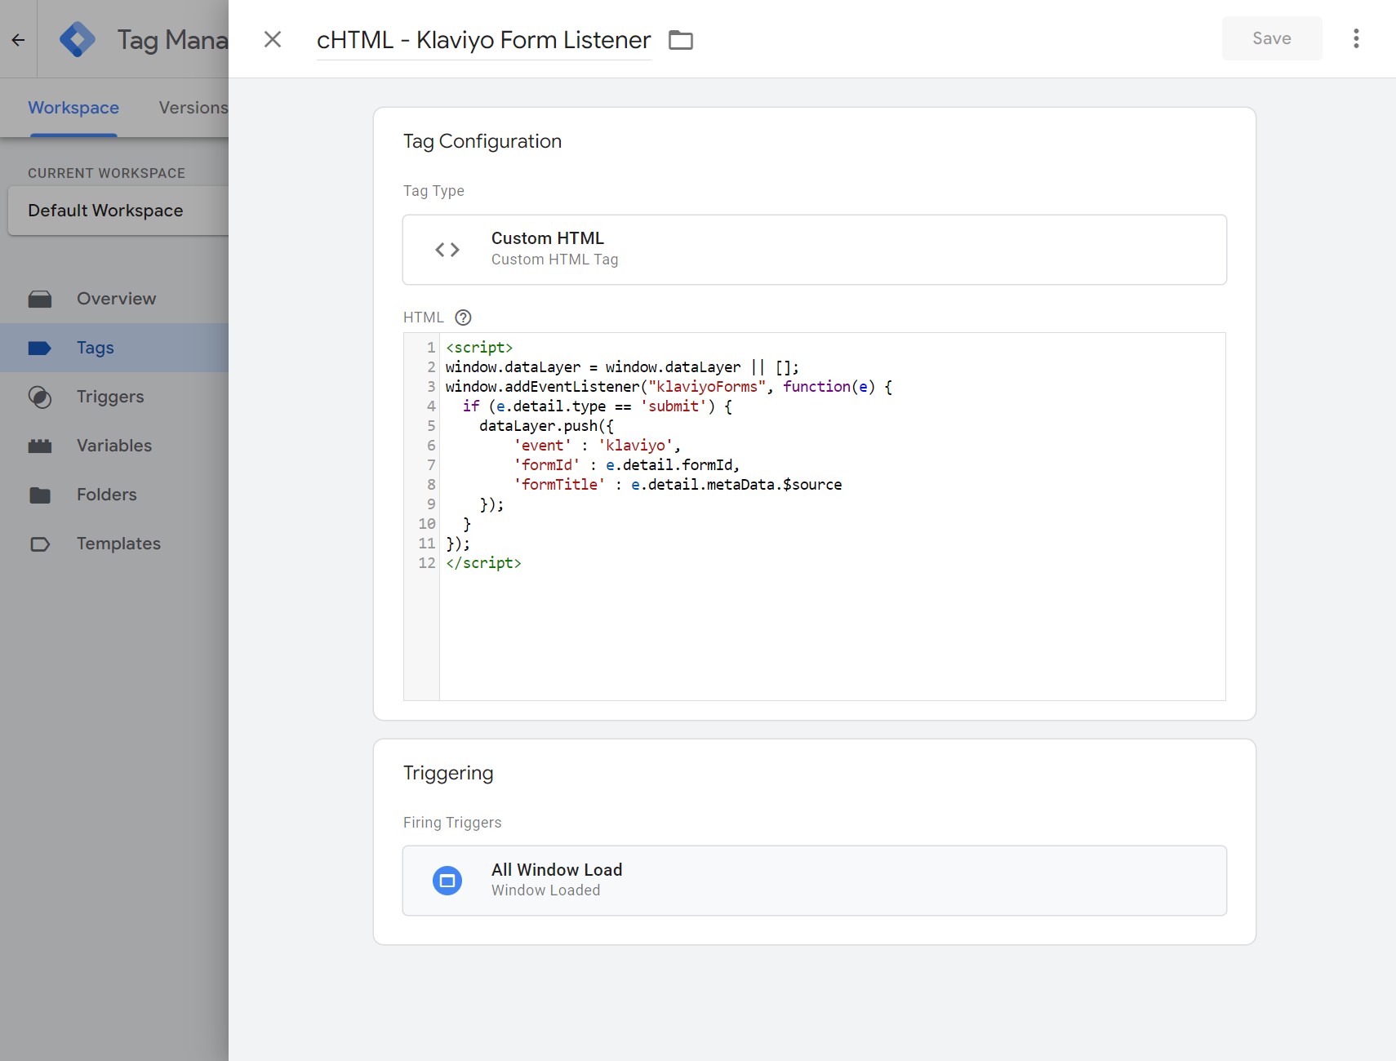Click the e.detail.metaData.$source code
1396x1061 pixels.
(x=736, y=485)
